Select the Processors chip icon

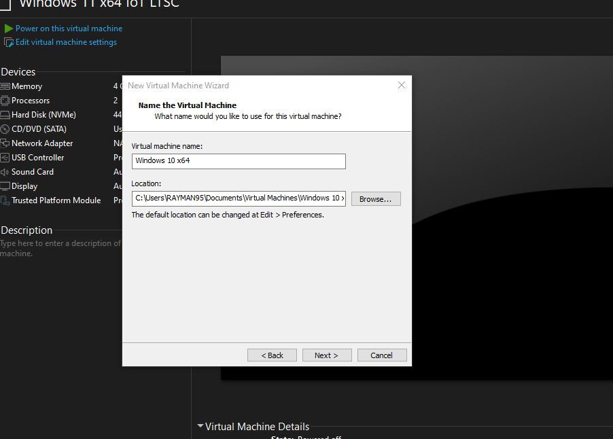[5, 101]
